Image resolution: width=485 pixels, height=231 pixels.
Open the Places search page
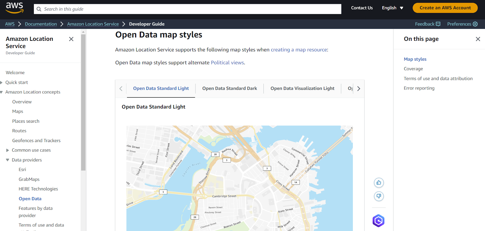click(26, 121)
